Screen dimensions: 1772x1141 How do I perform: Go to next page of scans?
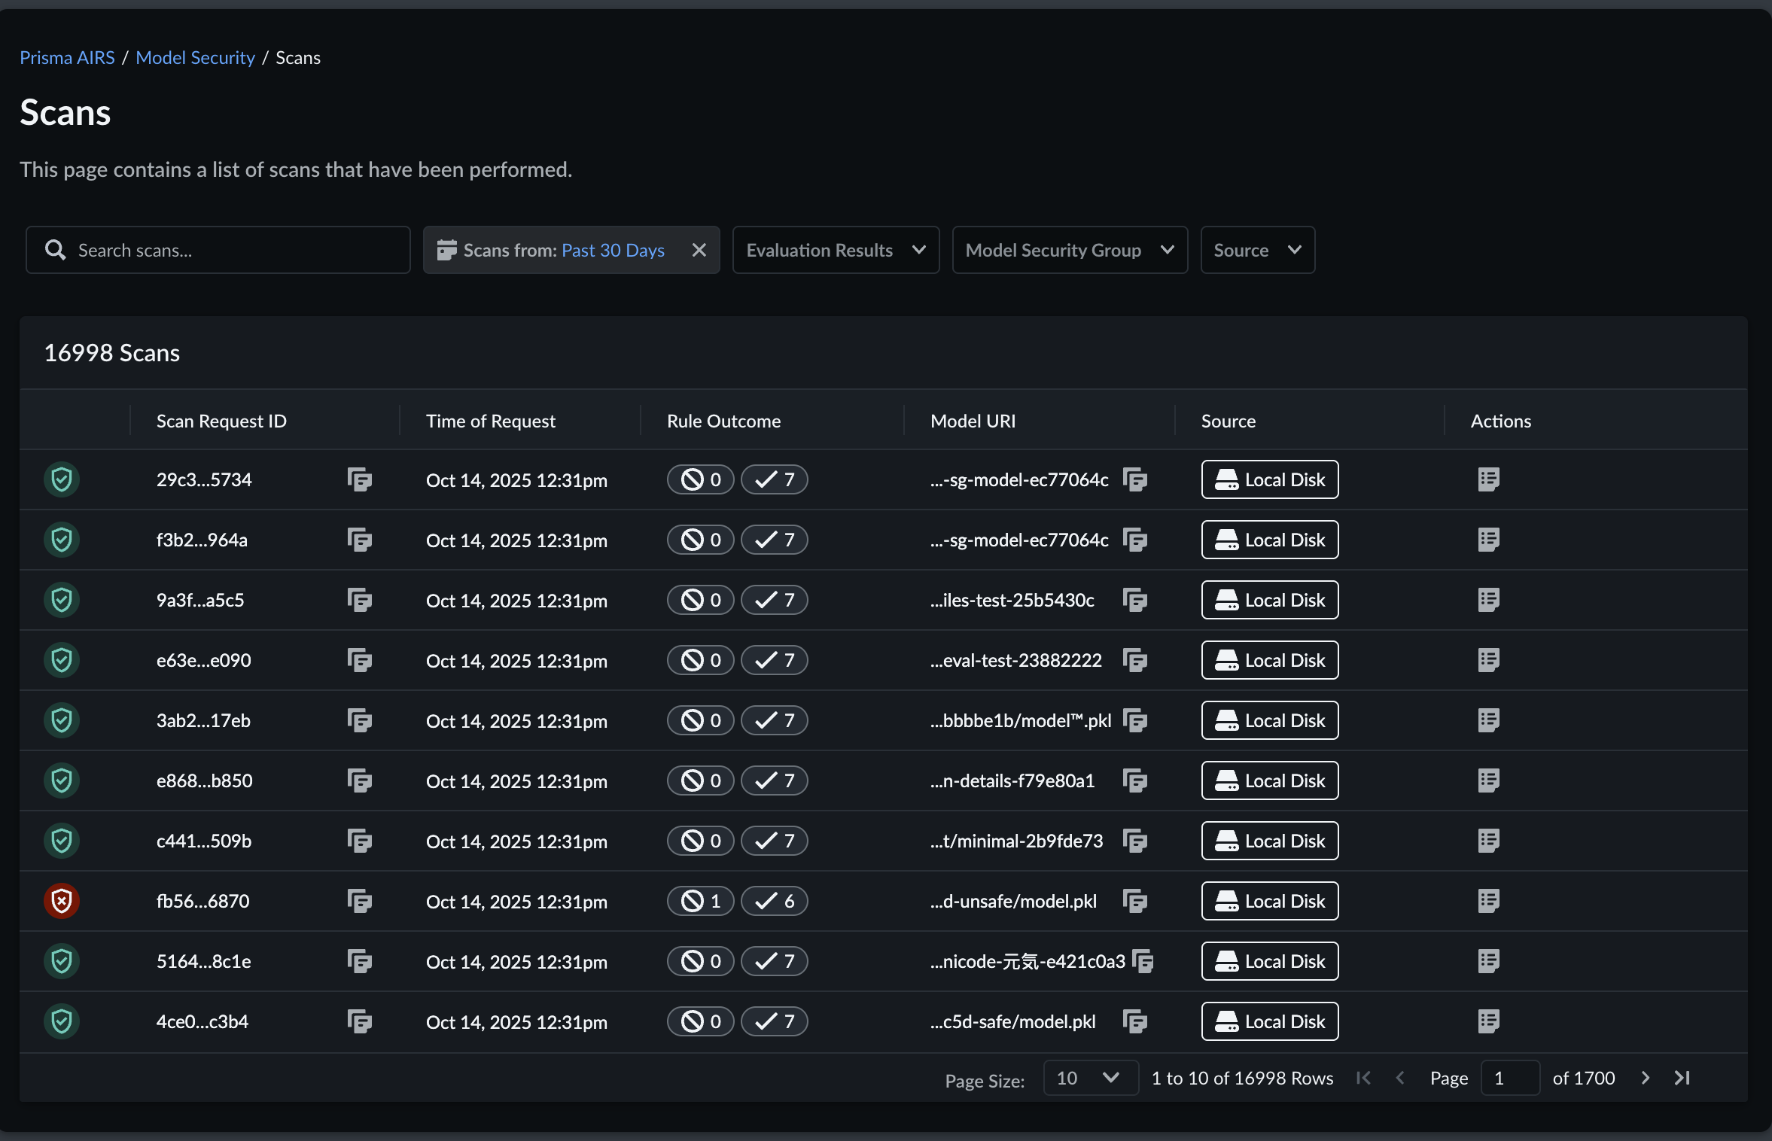tap(1646, 1078)
